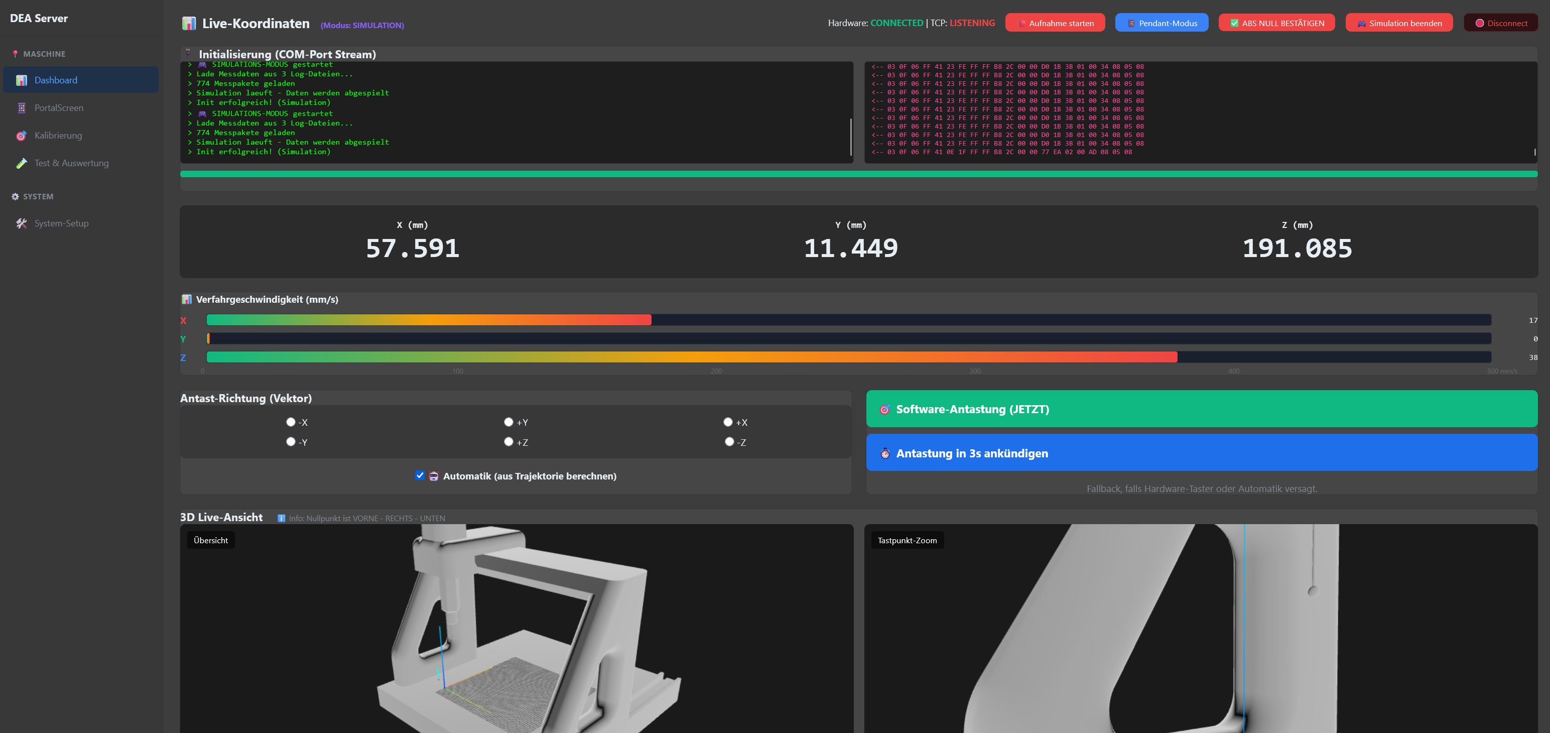
Task: Open the Dashboard page
Action: click(x=81, y=80)
